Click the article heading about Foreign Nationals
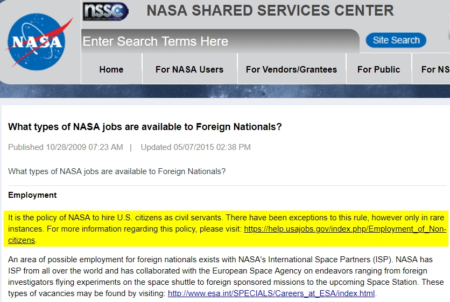 (145, 127)
